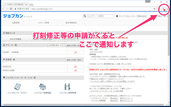Click the red お知らせ 2,000社を突破しました heading
Image resolution: width=171 pixels, height=107 pixels.
click(128, 70)
